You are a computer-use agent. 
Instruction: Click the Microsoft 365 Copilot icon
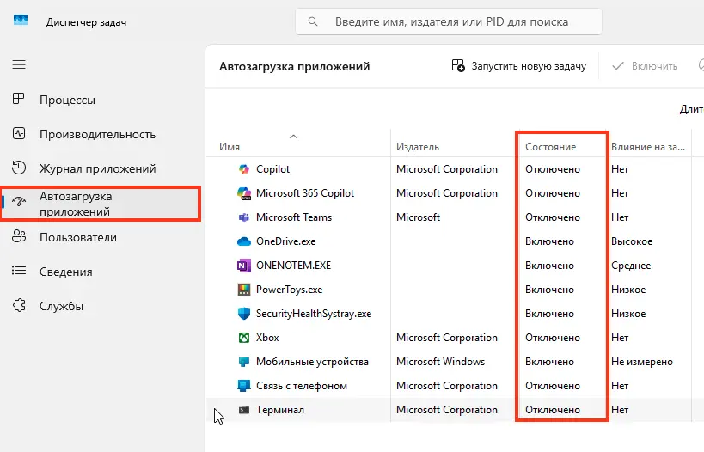(242, 193)
